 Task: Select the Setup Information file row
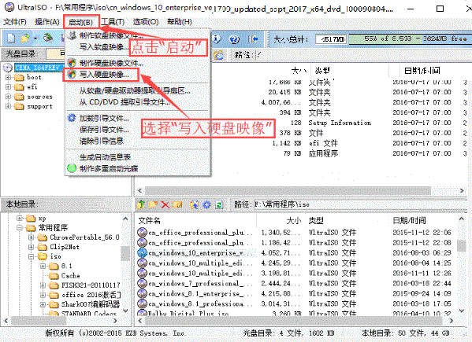click(x=340, y=123)
